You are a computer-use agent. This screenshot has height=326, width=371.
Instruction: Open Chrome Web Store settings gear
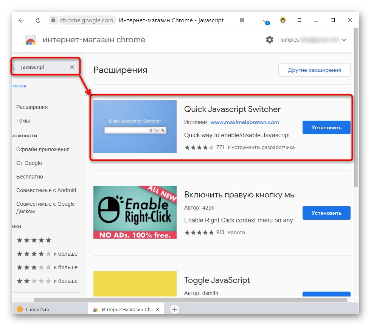pyautogui.click(x=270, y=40)
